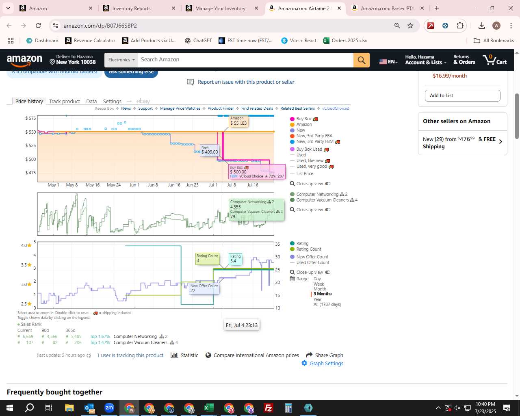Toggle Buy Box series in legend
520x416 pixels.
(x=304, y=119)
